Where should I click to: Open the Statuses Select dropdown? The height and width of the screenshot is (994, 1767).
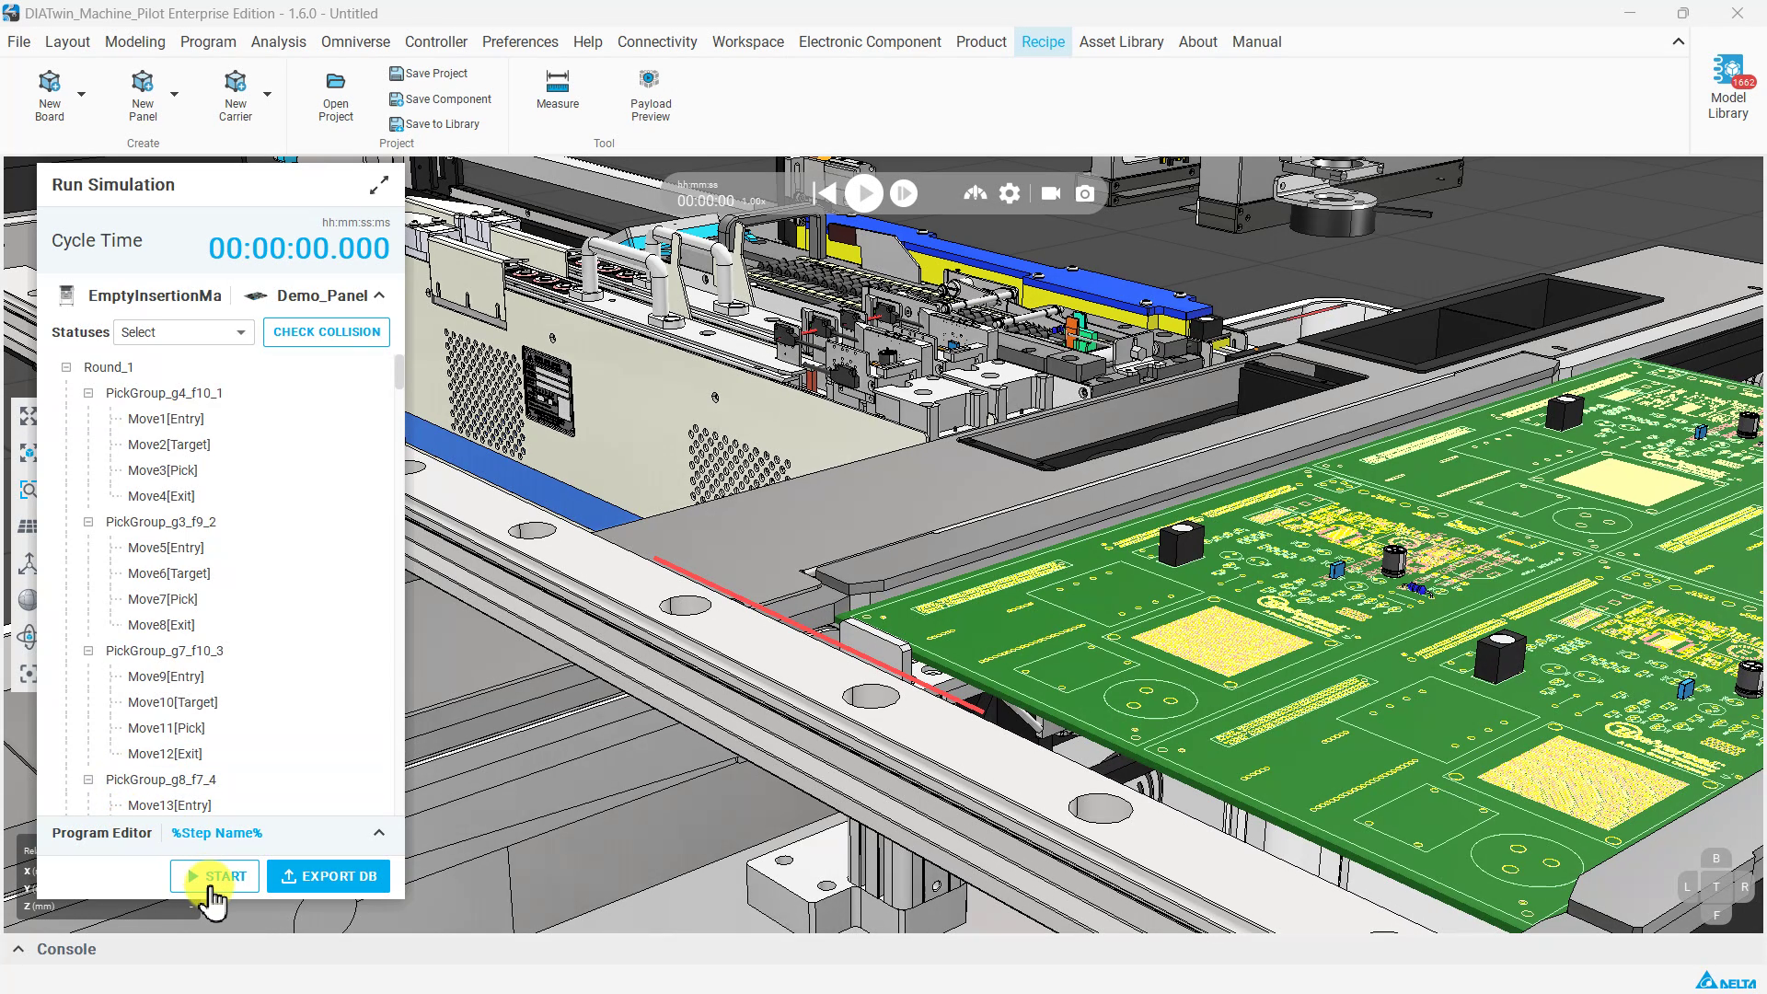pos(183,332)
